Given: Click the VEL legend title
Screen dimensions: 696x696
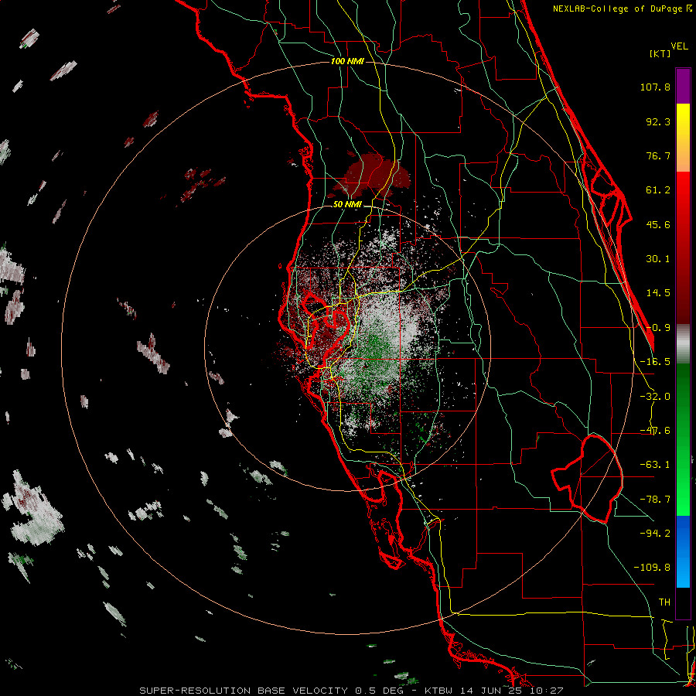Looking at the screenshot, I should [679, 46].
